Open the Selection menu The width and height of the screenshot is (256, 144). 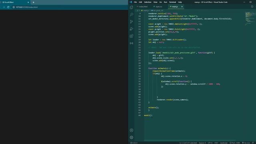click(x=148, y=2)
